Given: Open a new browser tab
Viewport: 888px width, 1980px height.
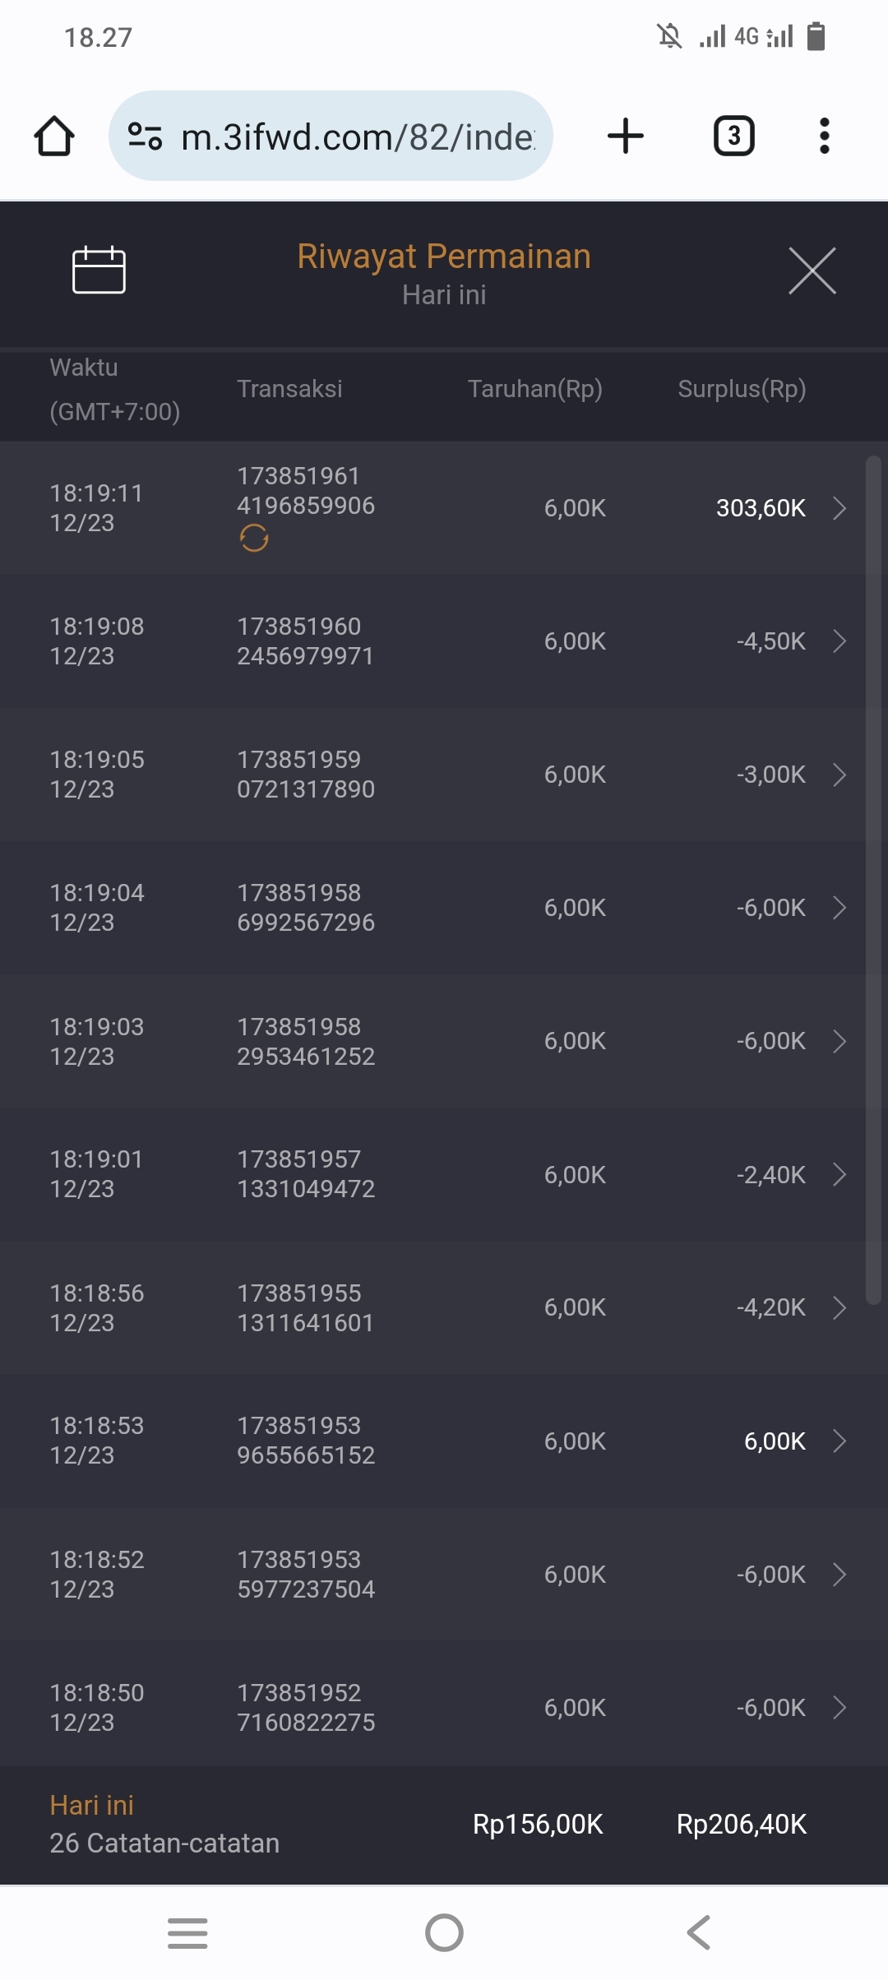Looking at the screenshot, I should click(625, 136).
